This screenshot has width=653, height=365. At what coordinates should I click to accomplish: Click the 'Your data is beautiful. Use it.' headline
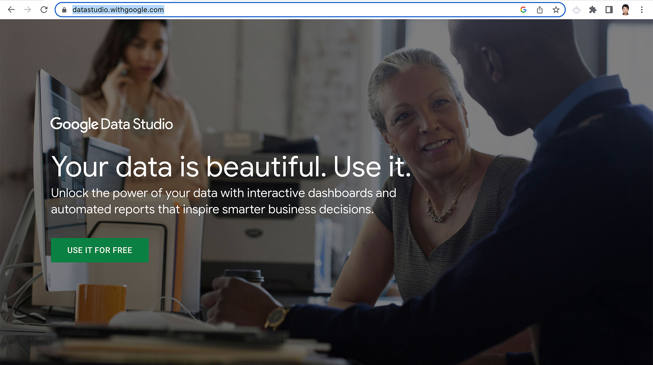click(231, 167)
